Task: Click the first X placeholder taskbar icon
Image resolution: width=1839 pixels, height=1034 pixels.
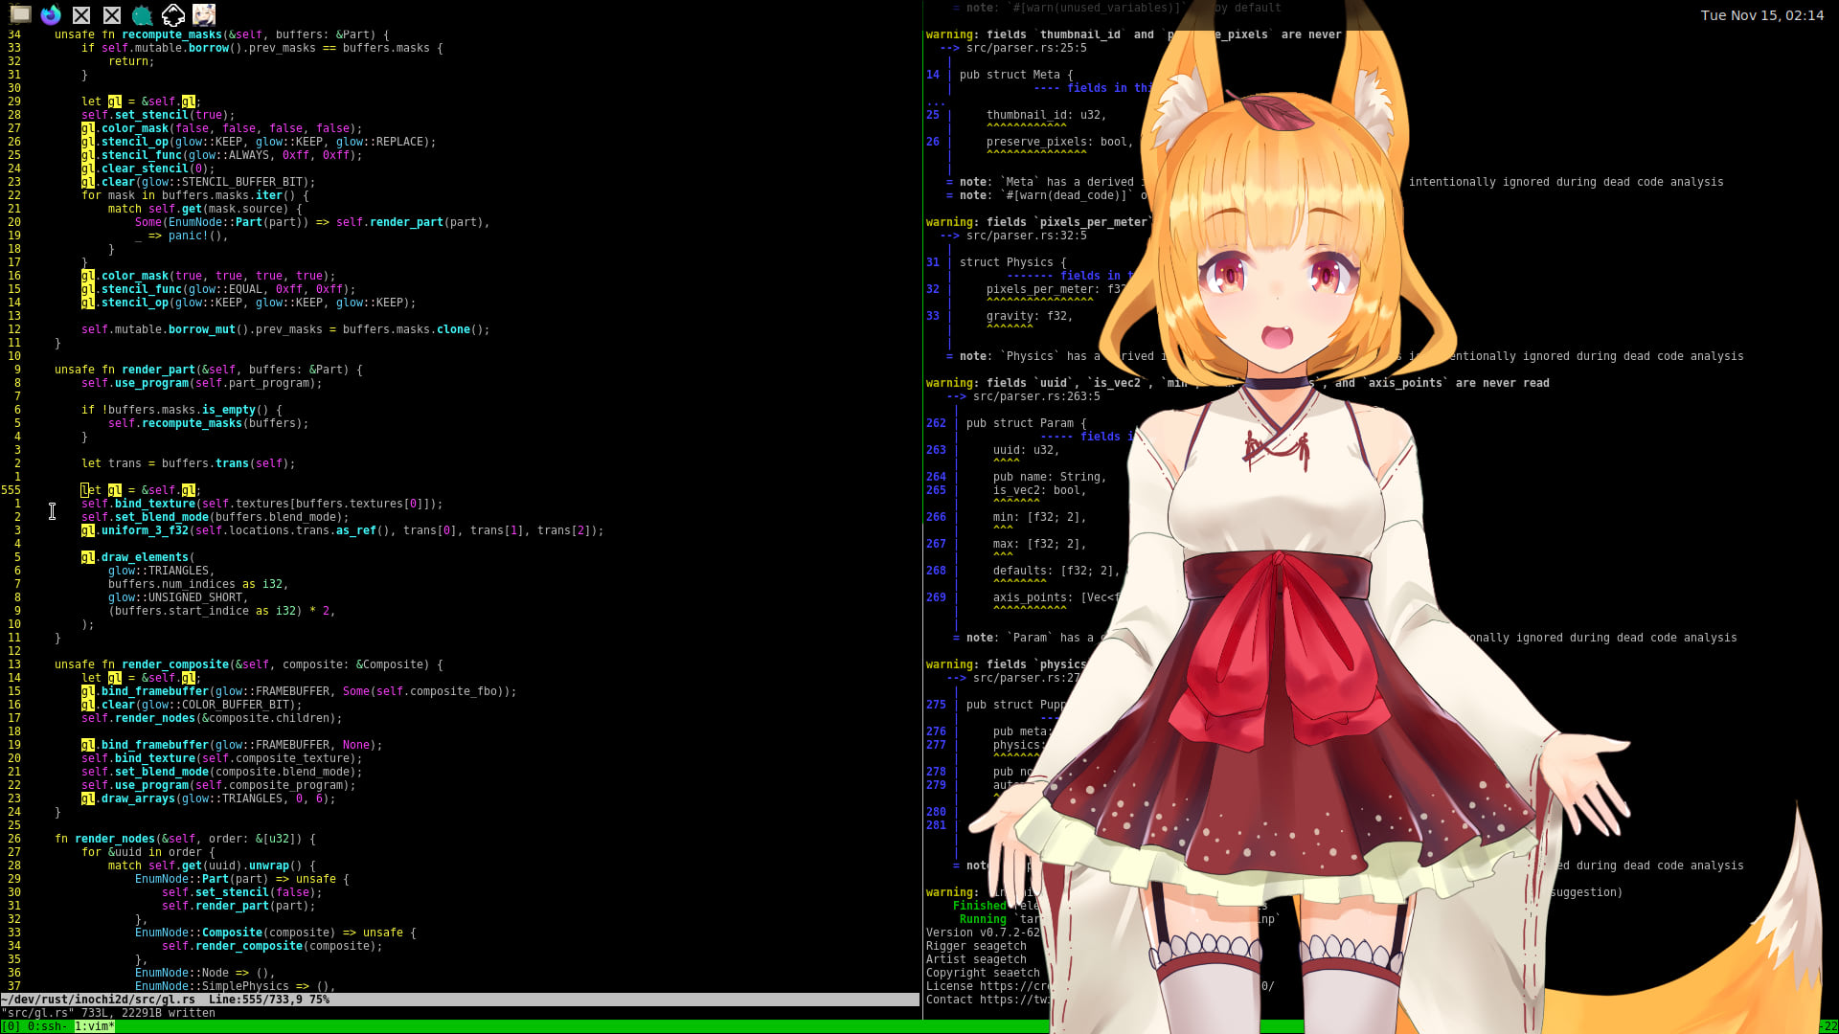Action: [81, 14]
